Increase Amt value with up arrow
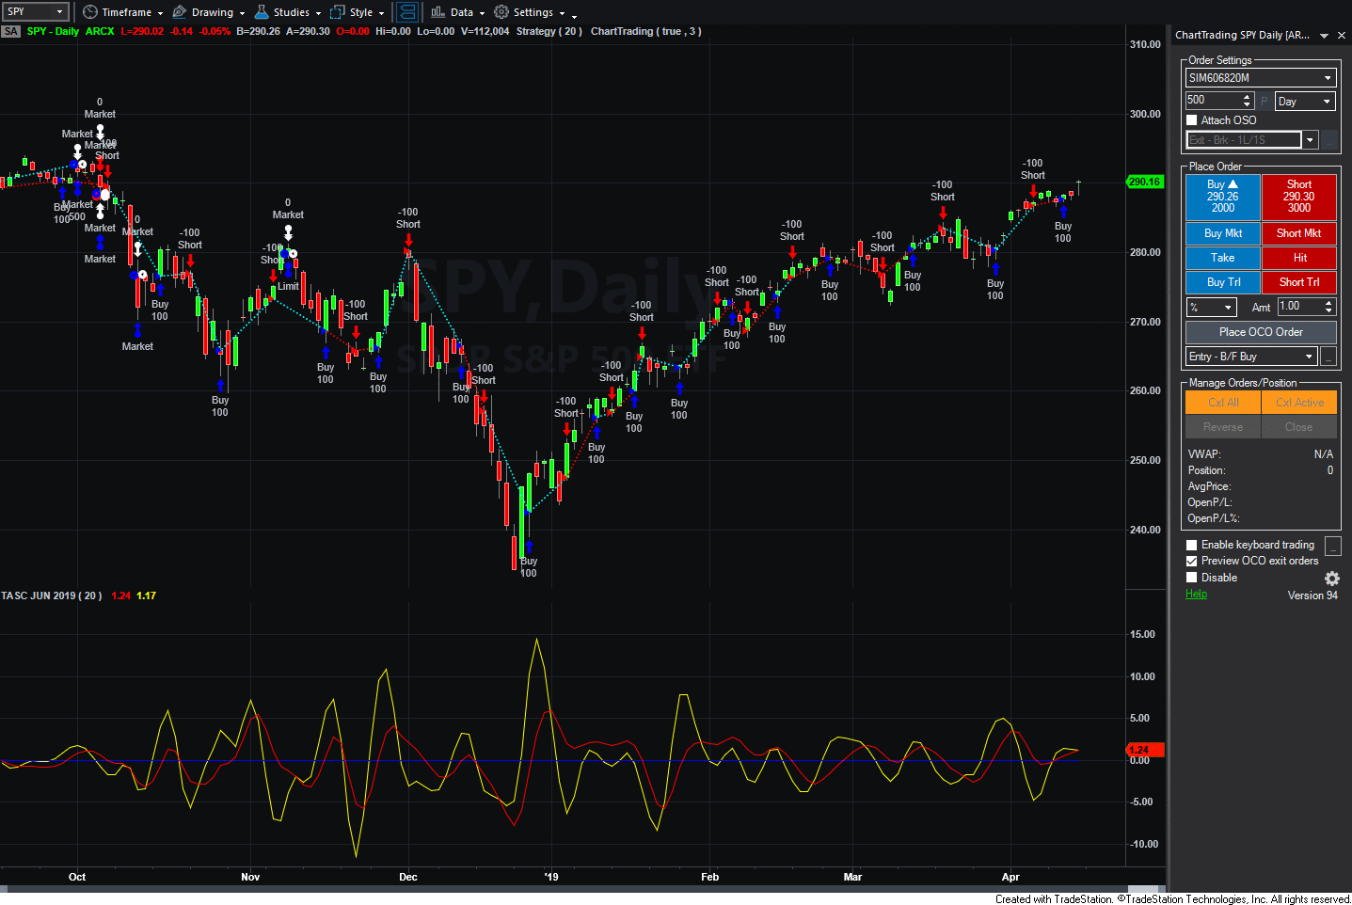 pyautogui.click(x=1328, y=303)
